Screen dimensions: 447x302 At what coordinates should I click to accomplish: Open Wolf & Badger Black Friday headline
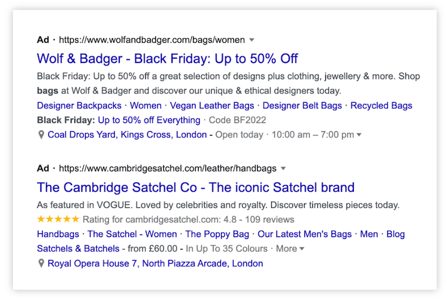pyautogui.click(x=167, y=59)
